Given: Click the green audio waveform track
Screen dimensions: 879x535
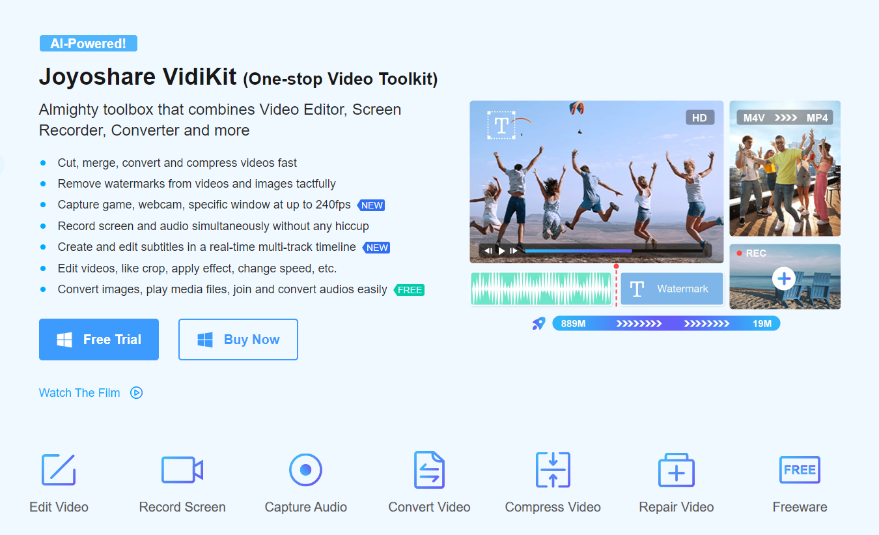Looking at the screenshot, I should (541, 289).
